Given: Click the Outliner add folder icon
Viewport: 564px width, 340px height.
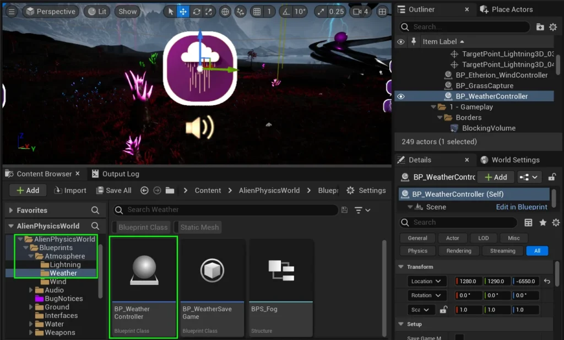Looking at the screenshot, I should [x=540, y=27].
